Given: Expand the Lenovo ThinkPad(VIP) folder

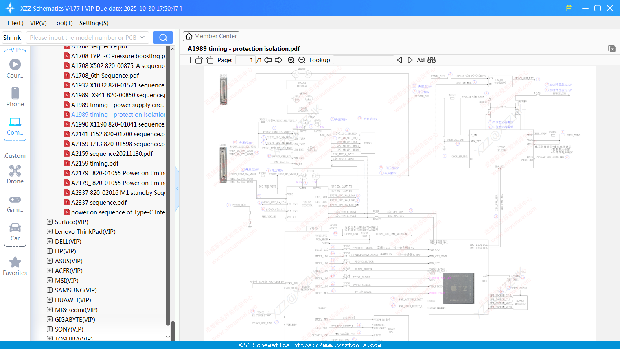Looking at the screenshot, I should click(50, 232).
